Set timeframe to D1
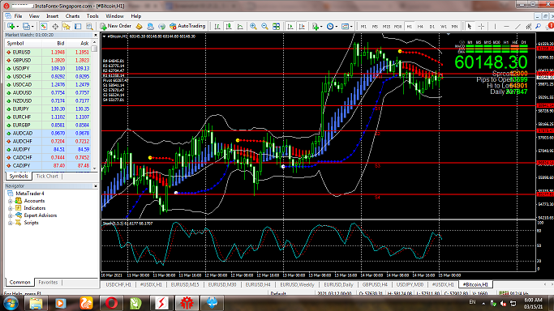This screenshot has width=554, height=311. [x=432, y=27]
